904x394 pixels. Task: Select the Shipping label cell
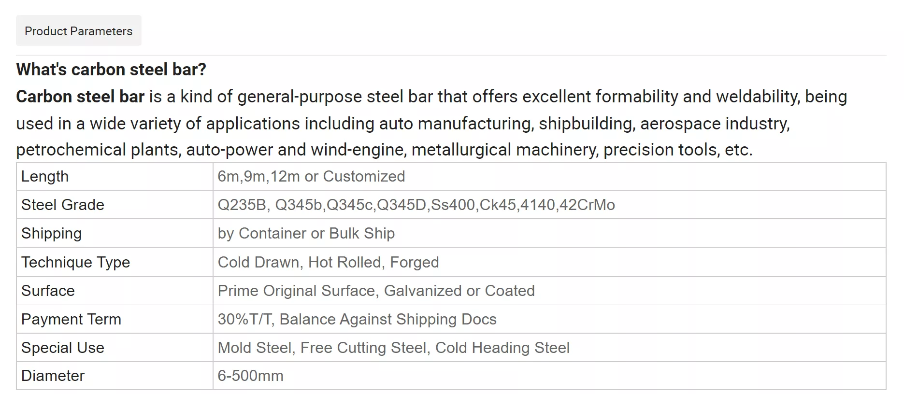click(x=115, y=233)
